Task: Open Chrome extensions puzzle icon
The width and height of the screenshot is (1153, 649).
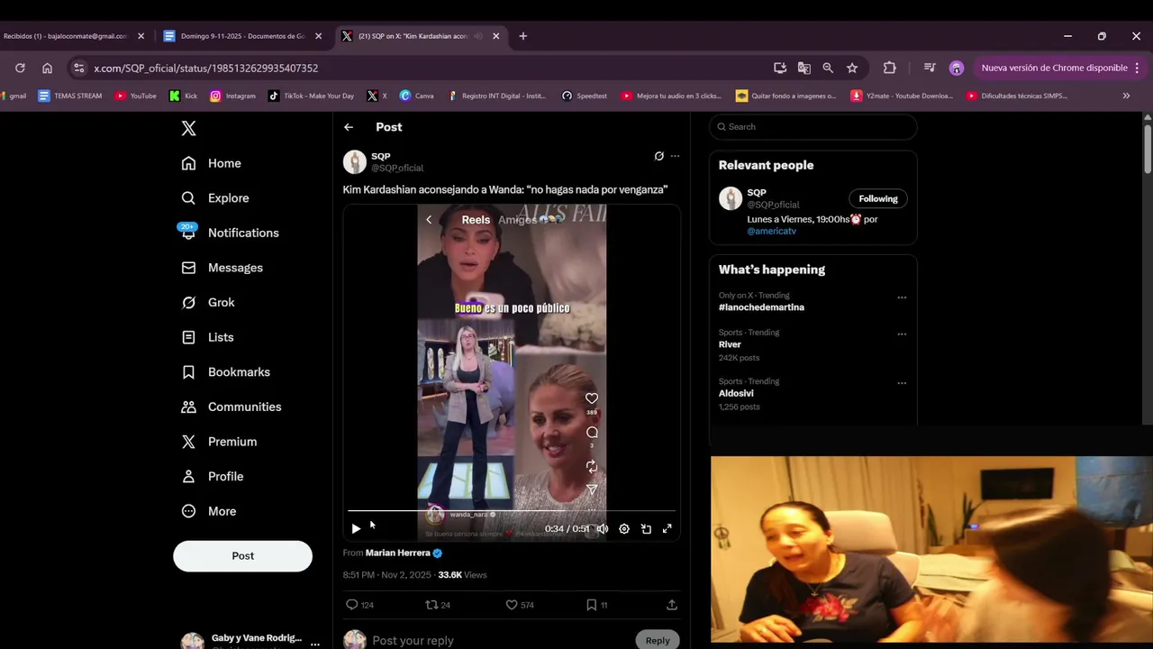Action: click(890, 68)
